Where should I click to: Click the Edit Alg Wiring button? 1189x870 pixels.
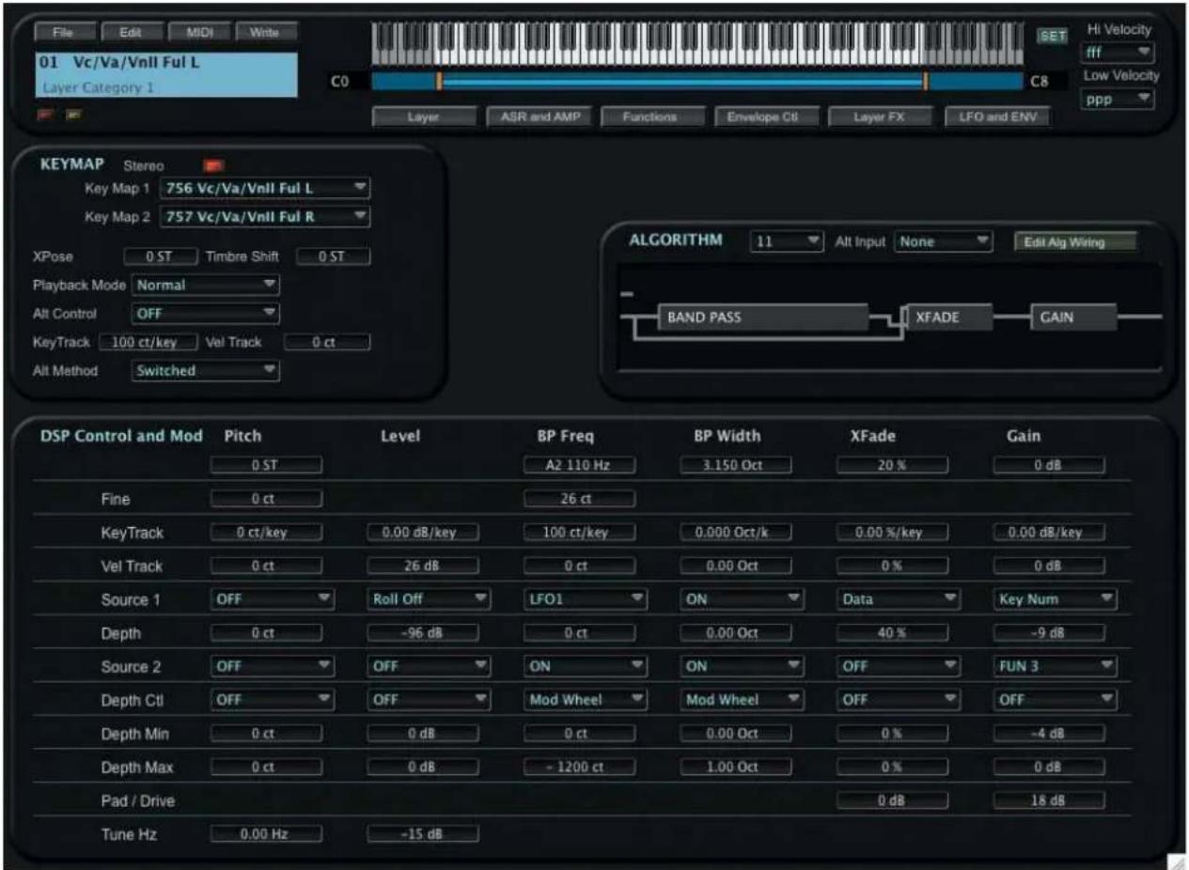(x=1074, y=242)
